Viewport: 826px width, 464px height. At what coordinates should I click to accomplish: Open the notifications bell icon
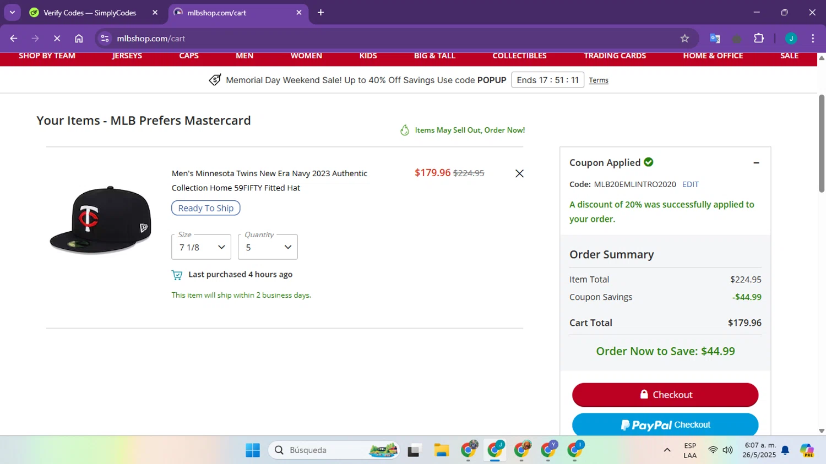coord(785,450)
